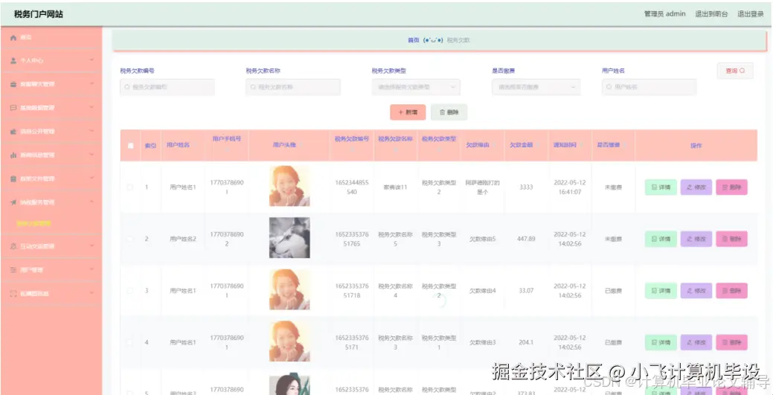The height and width of the screenshot is (395, 773).
Task: Sort the table by 用户头像 column arrows
Action: pos(301,146)
